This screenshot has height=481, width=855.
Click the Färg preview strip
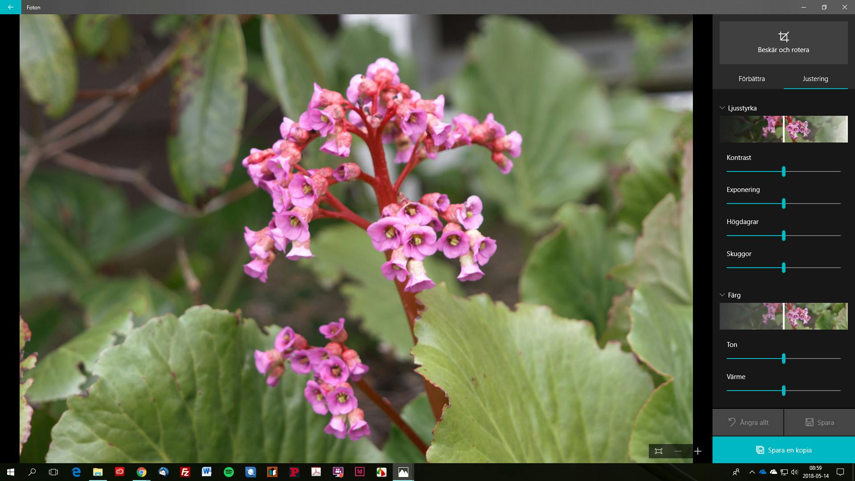[783, 316]
